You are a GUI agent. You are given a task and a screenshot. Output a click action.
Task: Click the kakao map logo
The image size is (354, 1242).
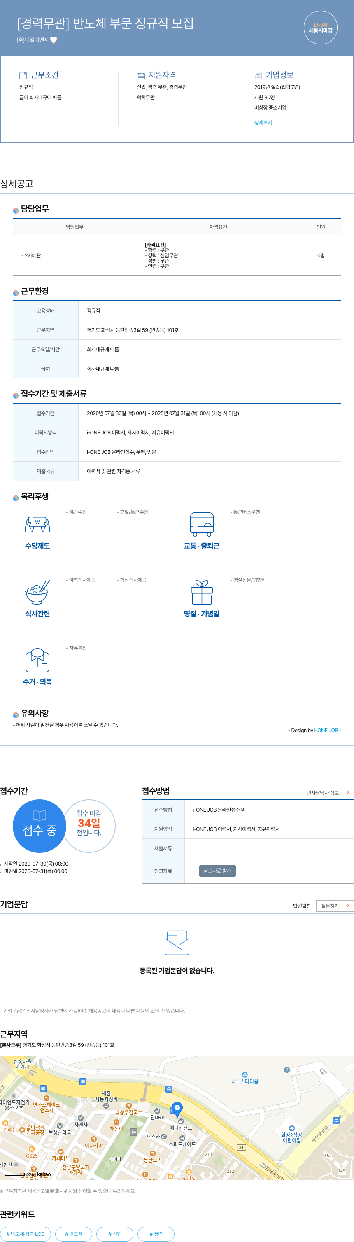(x=44, y=1174)
